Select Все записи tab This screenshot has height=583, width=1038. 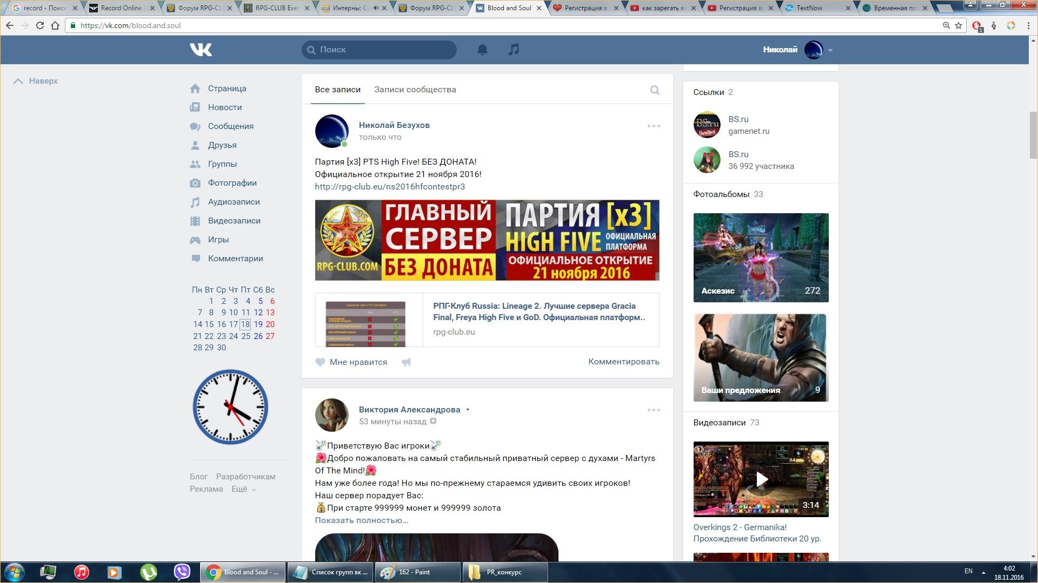[337, 90]
